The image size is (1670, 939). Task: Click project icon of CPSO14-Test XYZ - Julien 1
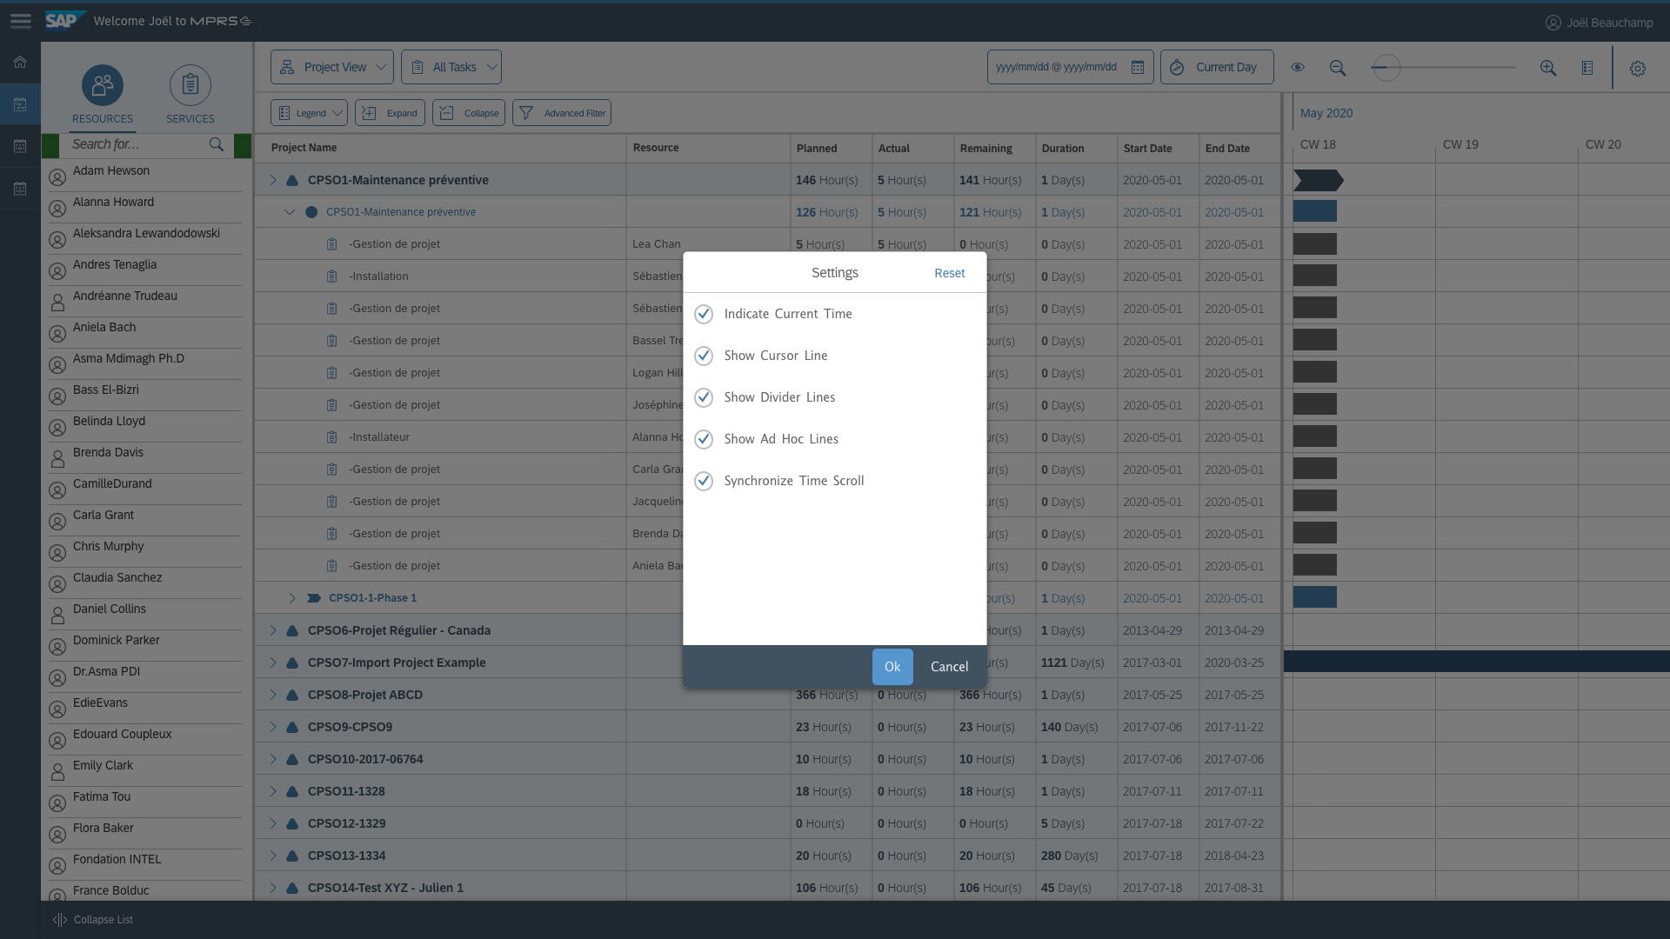pyautogui.click(x=292, y=888)
